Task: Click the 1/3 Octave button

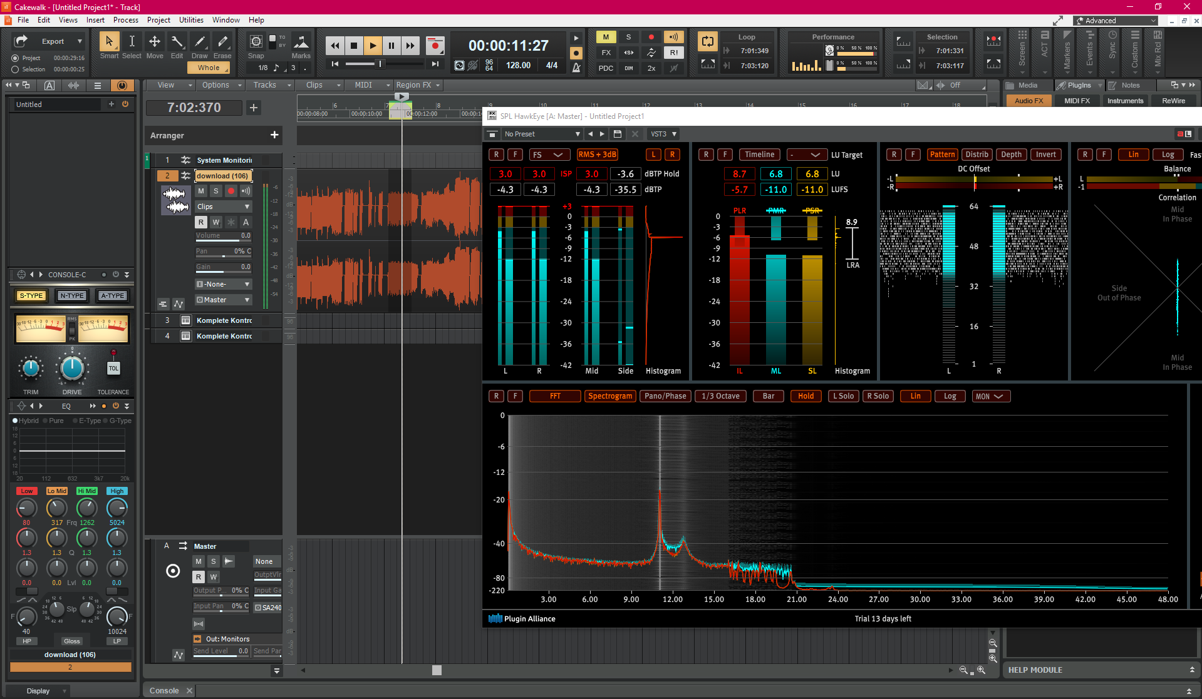Action: (720, 396)
